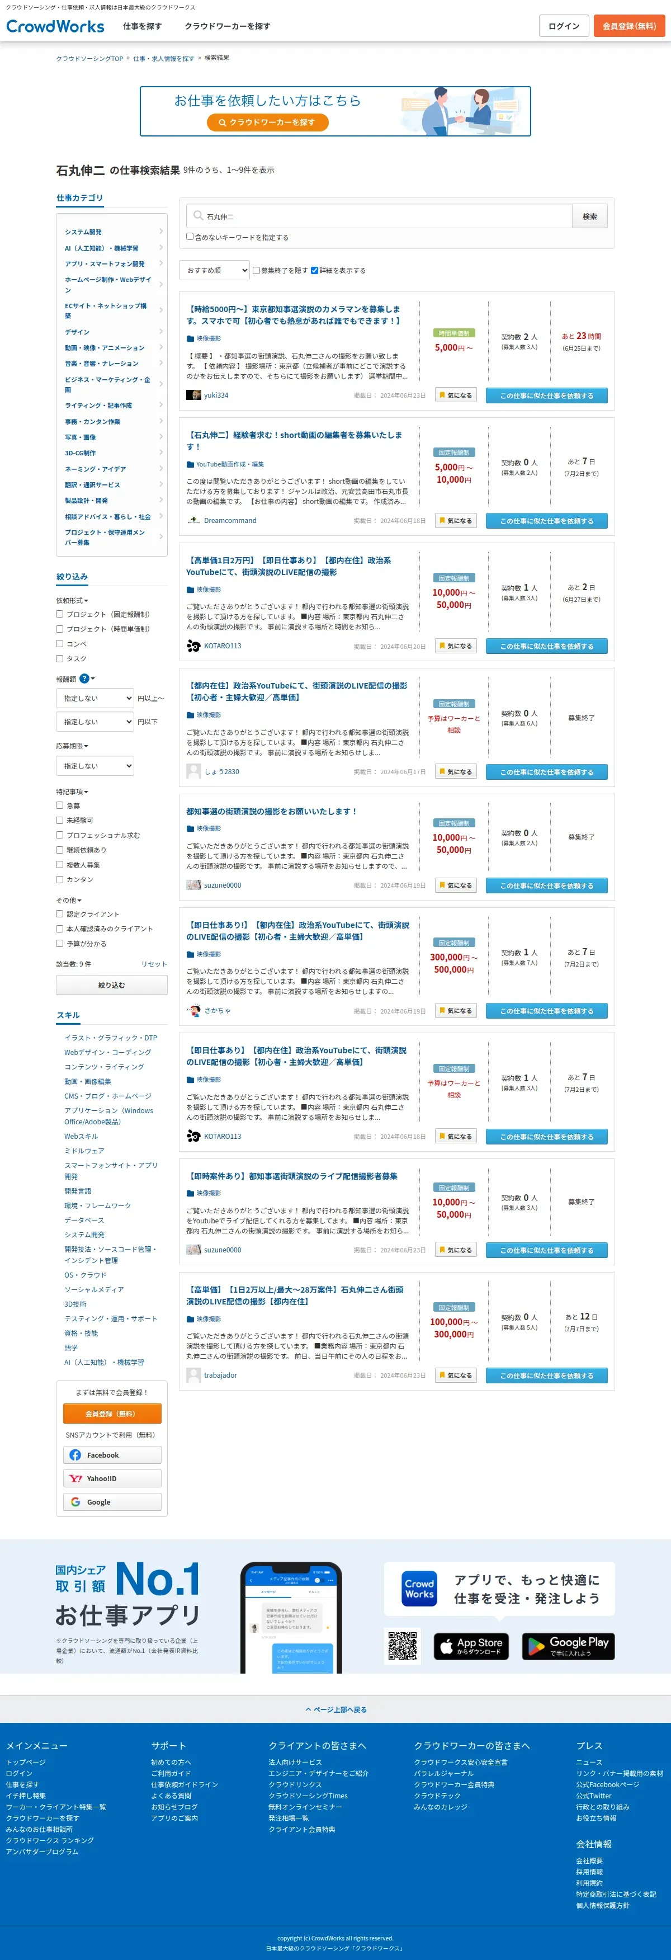Viewport: 671px width, 1960px height.
Task: Click the smartphone app preview image
Action: coord(291,1617)
